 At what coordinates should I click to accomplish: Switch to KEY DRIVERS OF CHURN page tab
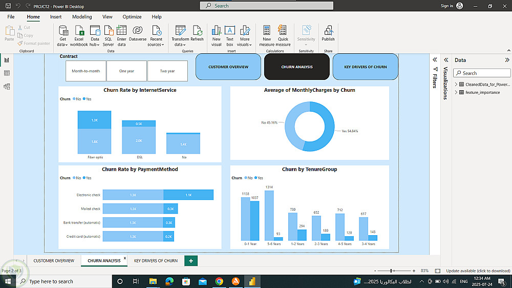coord(156,261)
